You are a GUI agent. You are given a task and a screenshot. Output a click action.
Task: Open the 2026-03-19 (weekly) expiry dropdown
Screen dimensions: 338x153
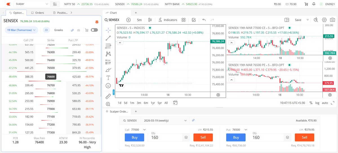click(165, 120)
